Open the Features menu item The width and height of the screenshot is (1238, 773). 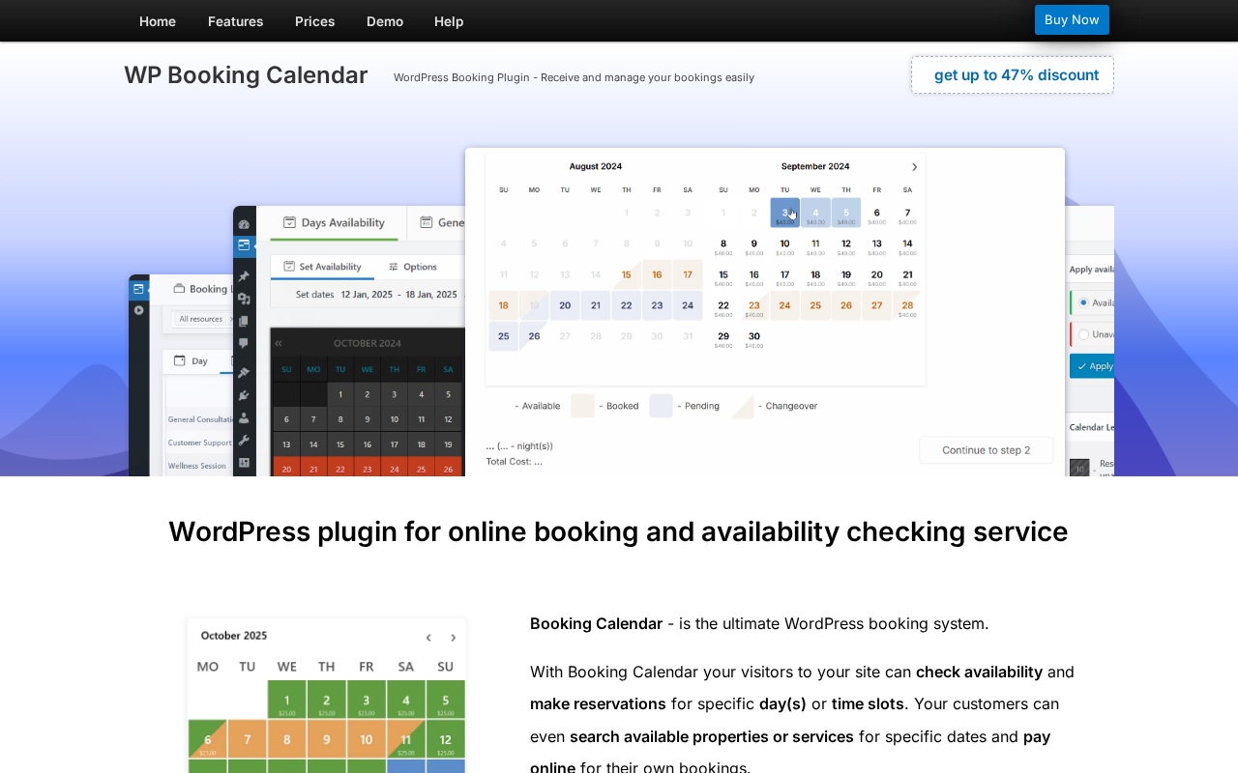pyautogui.click(x=235, y=21)
